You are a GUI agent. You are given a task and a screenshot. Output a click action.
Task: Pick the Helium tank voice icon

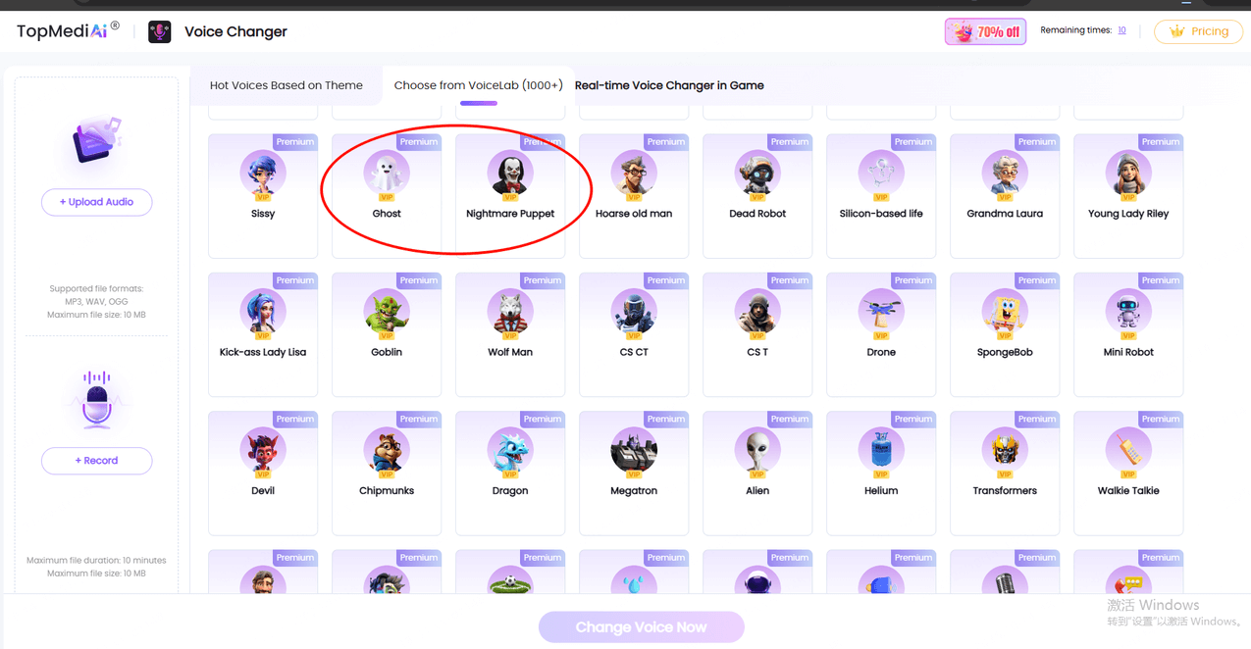(x=881, y=451)
